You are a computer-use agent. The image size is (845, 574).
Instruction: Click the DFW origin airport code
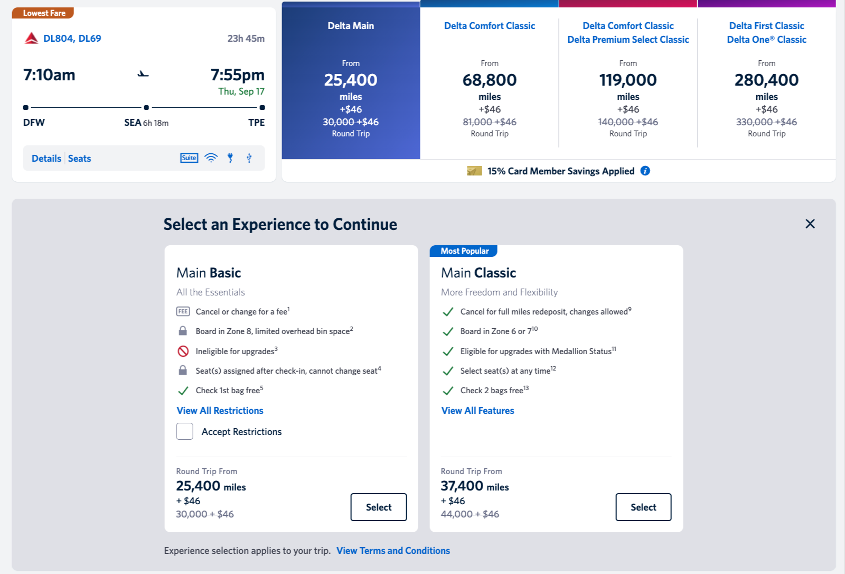point(34,123)
